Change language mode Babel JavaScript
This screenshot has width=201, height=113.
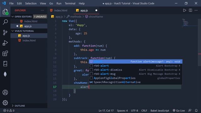pyautogui.click(x=160, y=110)
